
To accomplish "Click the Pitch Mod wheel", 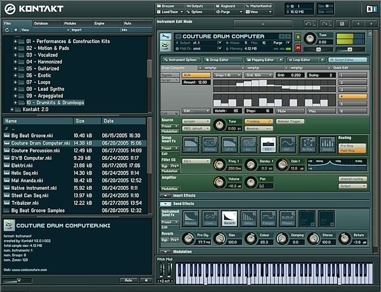I will point(161,270).
